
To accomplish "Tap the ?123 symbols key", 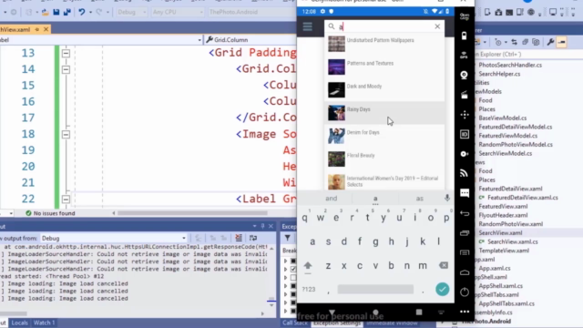I will [x=309, y=289].
